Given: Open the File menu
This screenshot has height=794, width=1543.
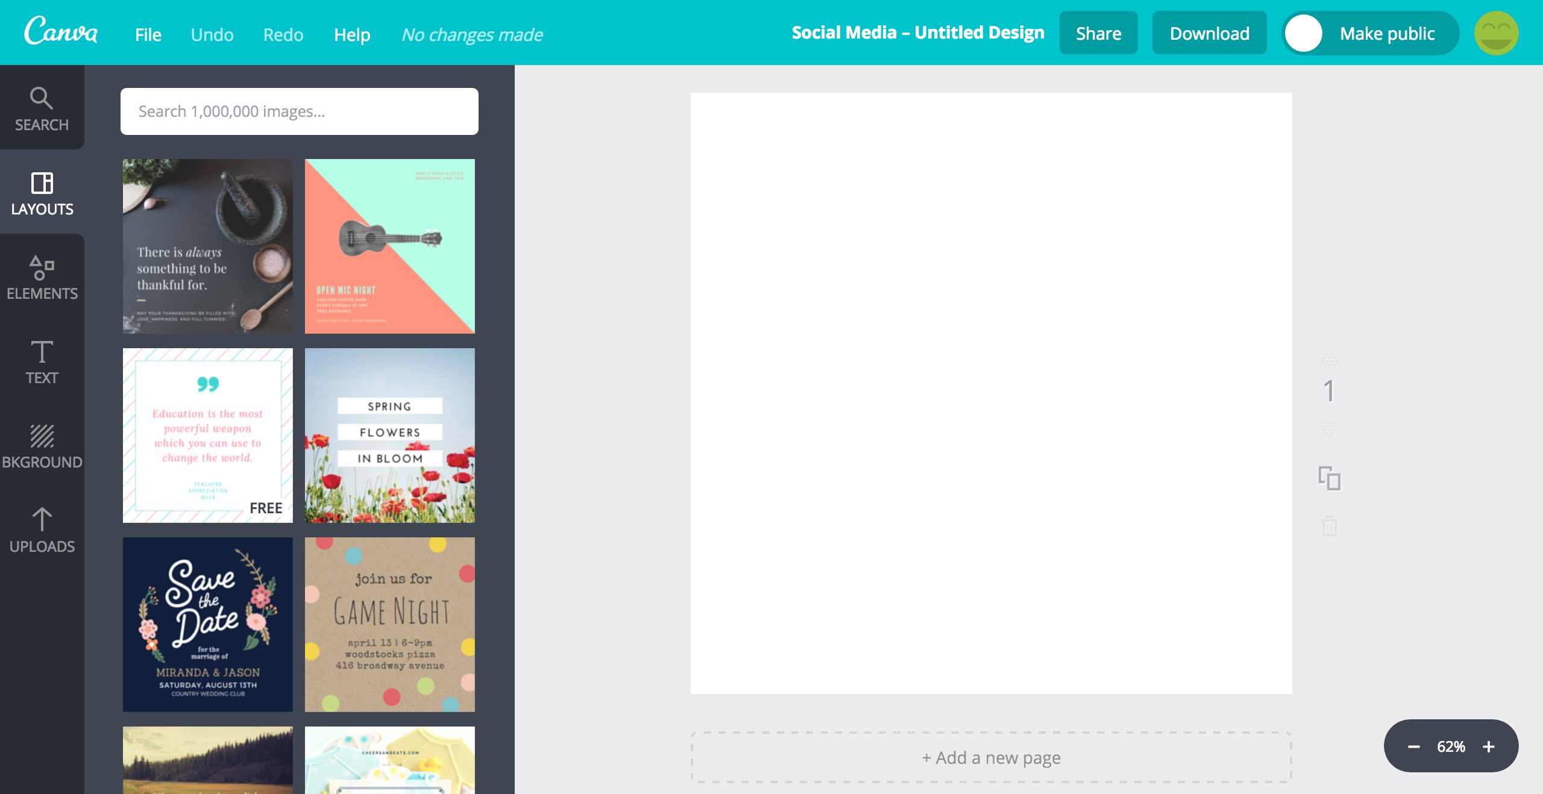Looking at the screenshot, I should coord(148,35).
